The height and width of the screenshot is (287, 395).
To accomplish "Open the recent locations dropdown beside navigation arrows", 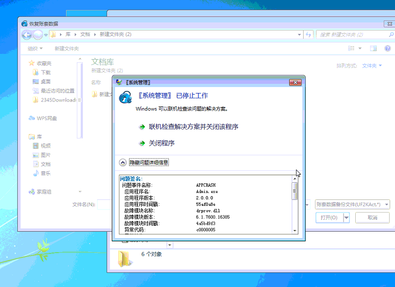I will coord(46,35).
